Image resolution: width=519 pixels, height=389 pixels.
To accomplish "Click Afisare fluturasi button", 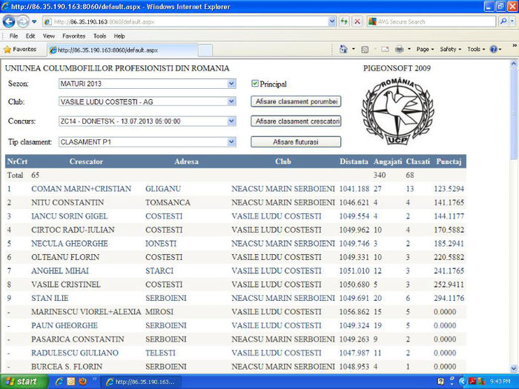I will [296, 142].
